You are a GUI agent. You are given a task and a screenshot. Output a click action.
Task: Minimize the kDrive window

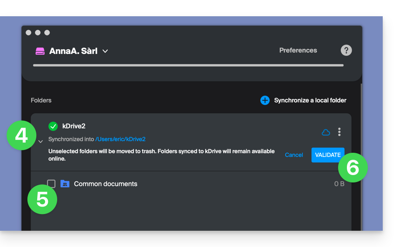(x=38, y=32)
